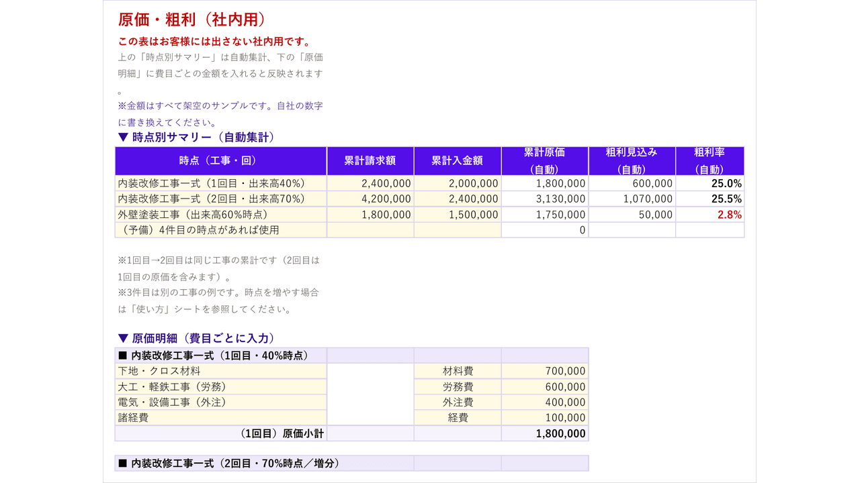Click the 0 cost value in 予備 row
Image resolution: width=860 pixels, height=483 pixels.
coord(545,230)
